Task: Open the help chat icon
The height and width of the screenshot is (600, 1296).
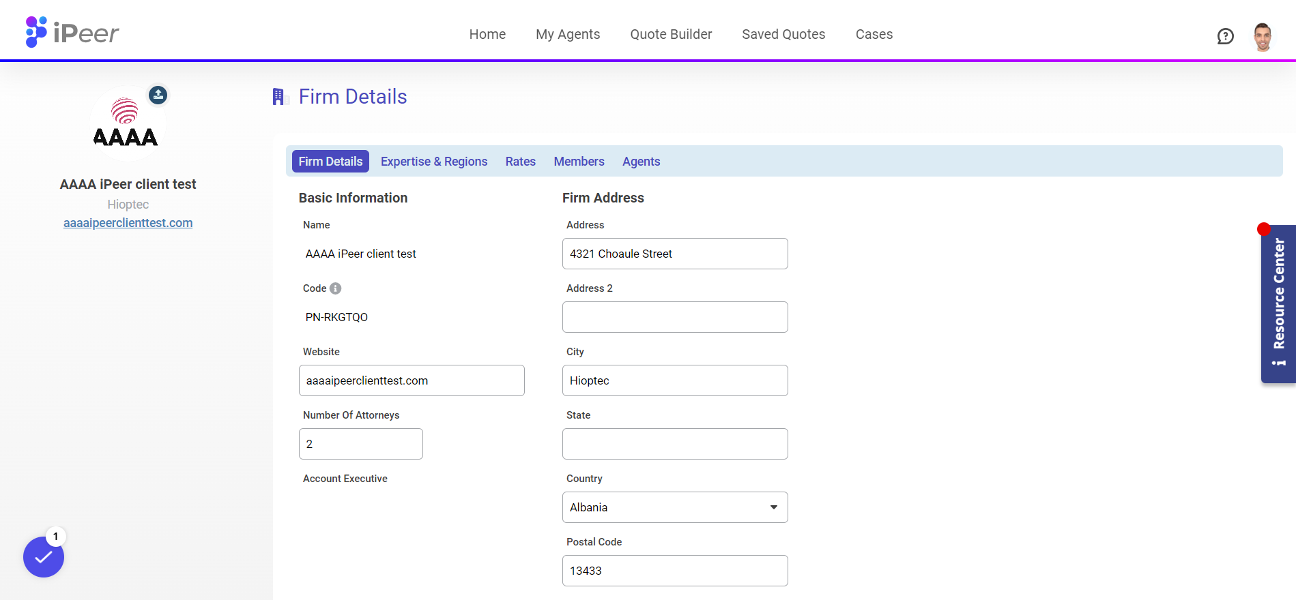Action: pos(1225,36)
